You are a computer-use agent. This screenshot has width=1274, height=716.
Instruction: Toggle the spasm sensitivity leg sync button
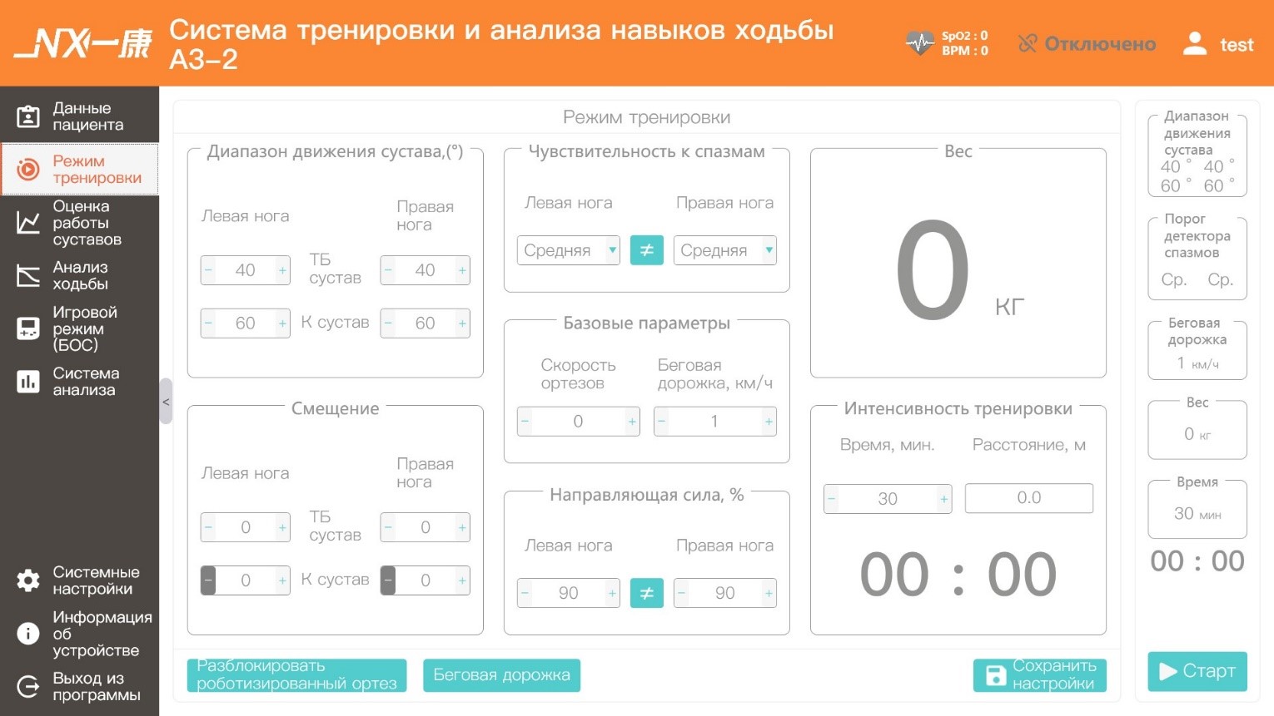(x=646, y=250)
